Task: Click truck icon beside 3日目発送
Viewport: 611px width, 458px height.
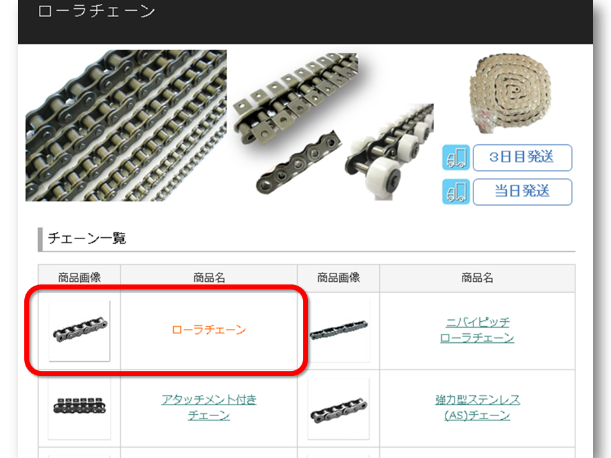Action: 456,158
